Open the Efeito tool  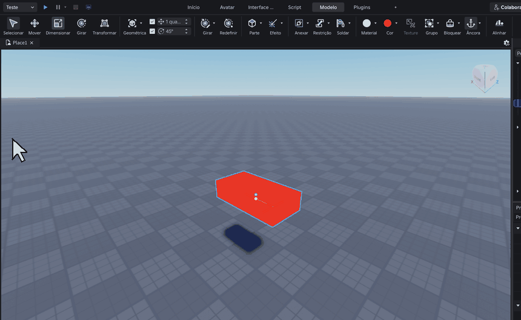[273, 23]
